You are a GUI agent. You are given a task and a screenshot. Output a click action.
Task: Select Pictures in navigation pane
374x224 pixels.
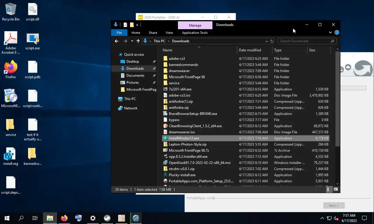[x=133, y=83]
